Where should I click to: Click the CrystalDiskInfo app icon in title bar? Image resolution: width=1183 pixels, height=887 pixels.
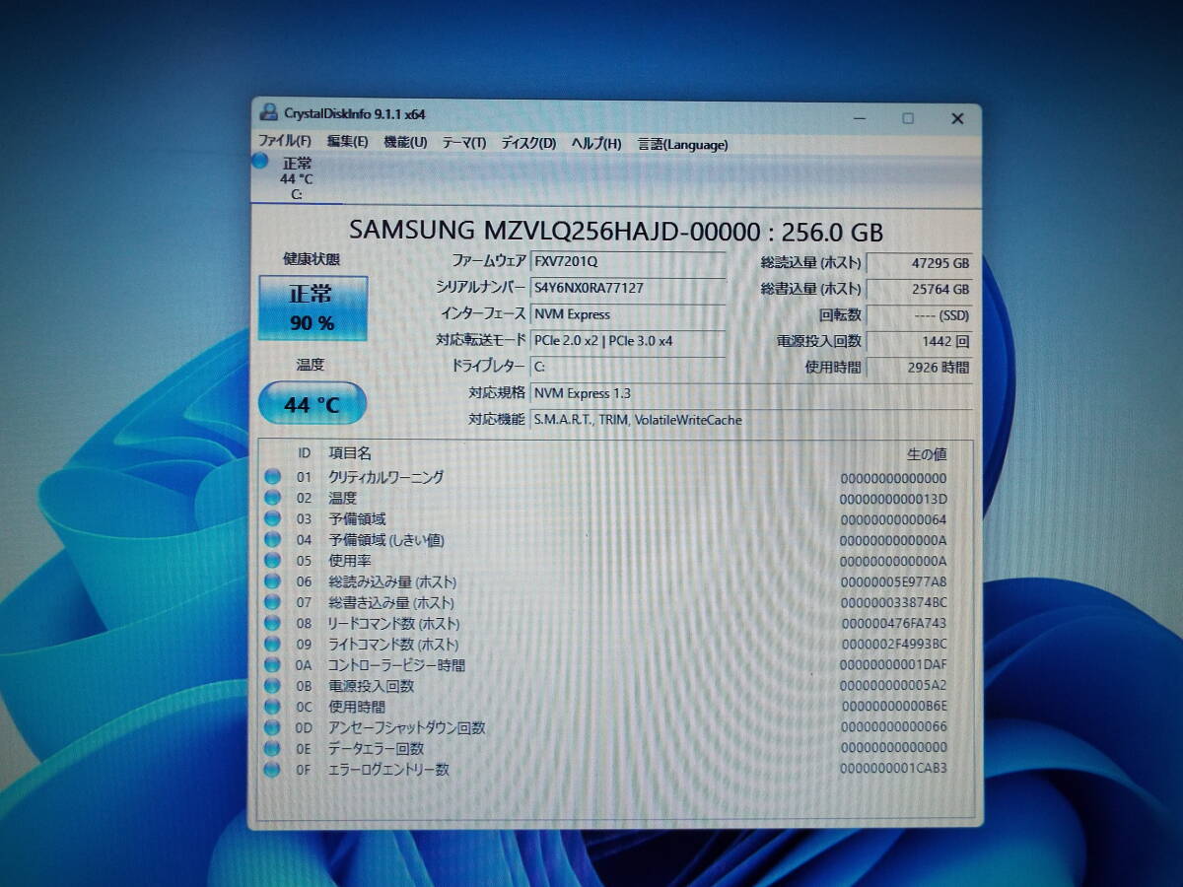tap(266, 114)
